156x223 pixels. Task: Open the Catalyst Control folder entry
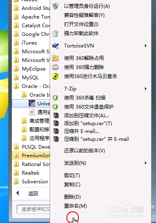[31, 26]
